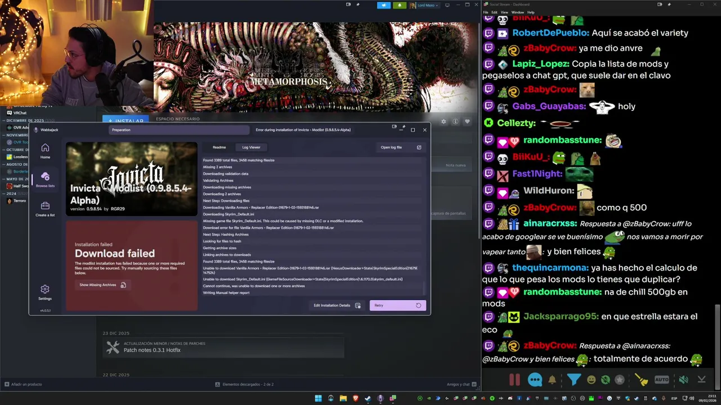Image resolution: width=721 pixels, height=405 pixels.
Task: Open Steam from taskbar
Action: click(368, 398)
